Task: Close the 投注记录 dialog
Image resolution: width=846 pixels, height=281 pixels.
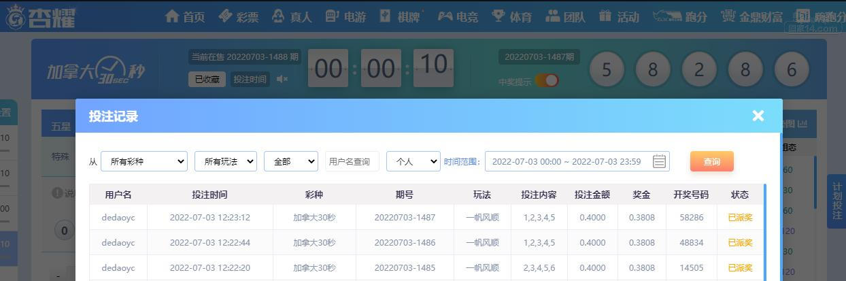Action: tap(758, 116)
